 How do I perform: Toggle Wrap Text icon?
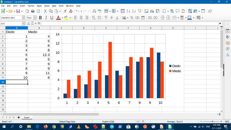click(94, 18)
